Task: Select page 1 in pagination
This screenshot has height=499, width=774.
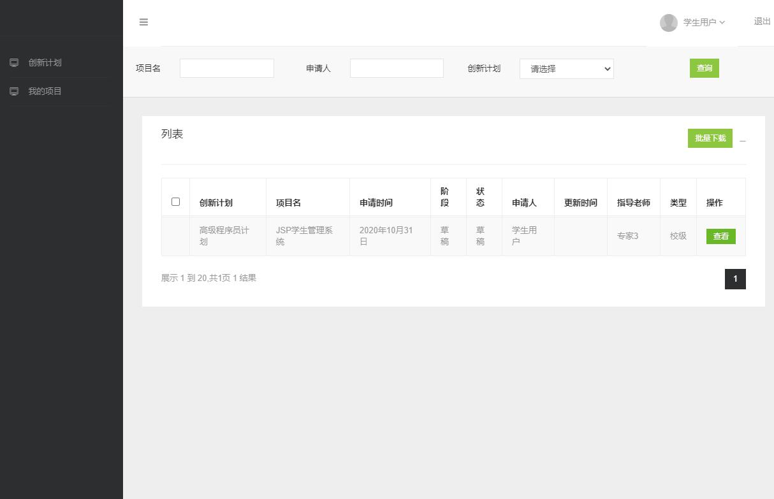Action: tap(735, 278)
